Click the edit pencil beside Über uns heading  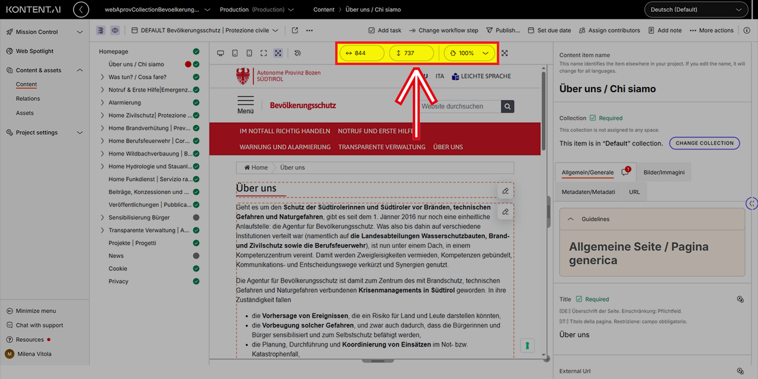coord(505,191)
